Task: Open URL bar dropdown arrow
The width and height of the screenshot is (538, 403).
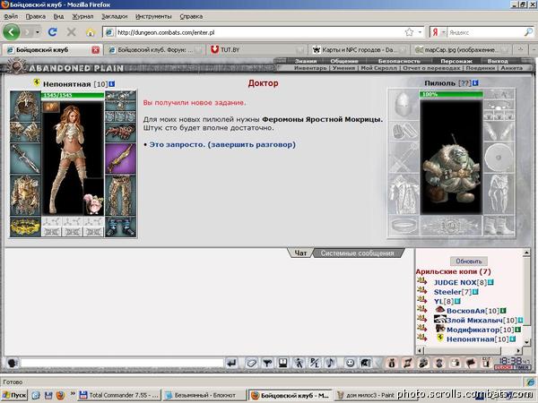Action: tap(420, 32)
